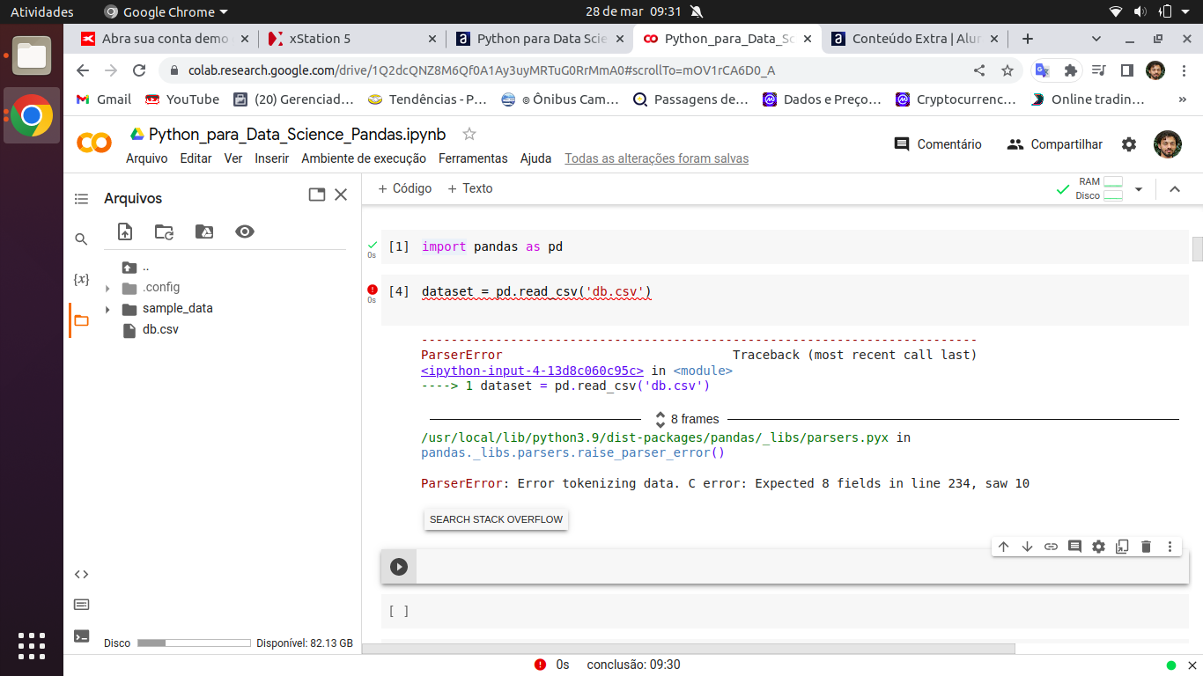Image resolution: width=1203 pixels, height=676 pixels.
Task: Click the red error icon on cell 4
Action: [372, 290]
